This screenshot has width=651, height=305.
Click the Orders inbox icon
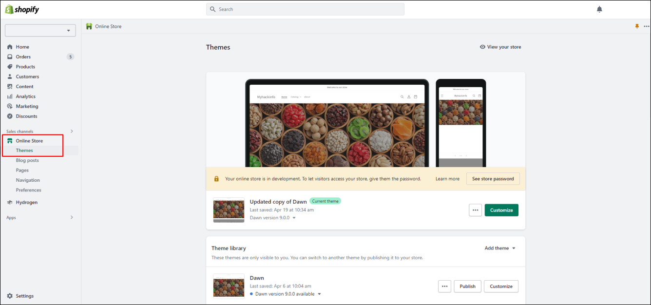(x=10, y=57)
